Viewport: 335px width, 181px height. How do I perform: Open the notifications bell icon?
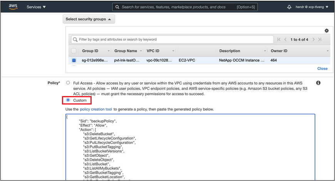click(289, 7)
